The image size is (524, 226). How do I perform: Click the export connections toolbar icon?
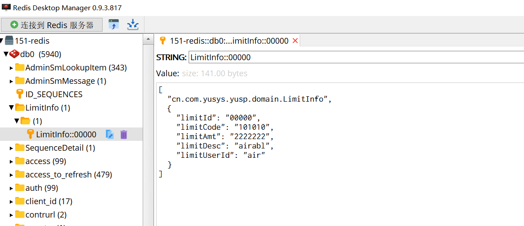(132, 25)
